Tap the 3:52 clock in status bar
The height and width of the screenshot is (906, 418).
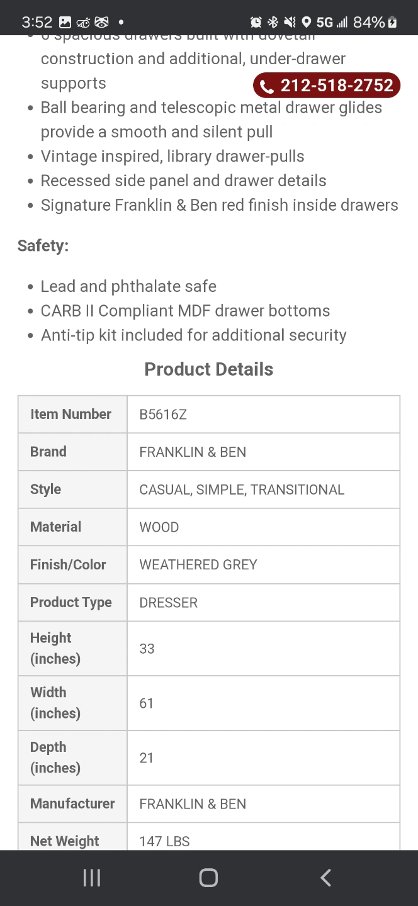37,23
